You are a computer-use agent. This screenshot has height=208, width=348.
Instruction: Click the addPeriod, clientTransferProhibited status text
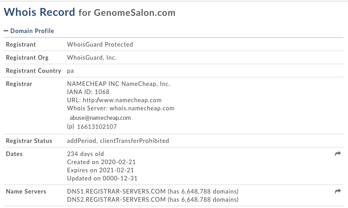[x=118, y=141]
